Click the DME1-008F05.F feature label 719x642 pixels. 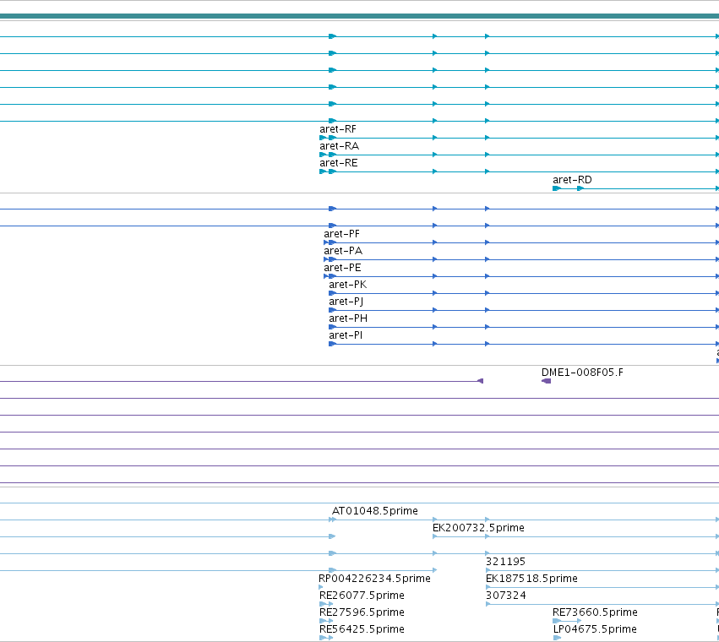click(x=582, y=373)
